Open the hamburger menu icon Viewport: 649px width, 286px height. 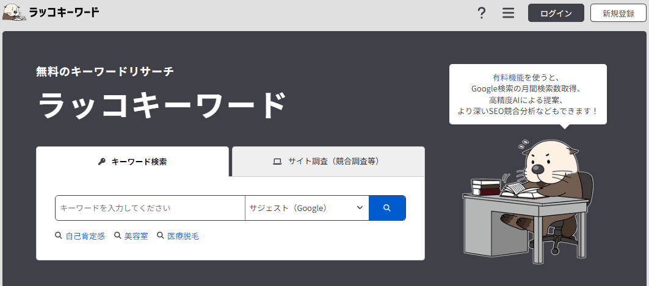[x=509, y=13]
